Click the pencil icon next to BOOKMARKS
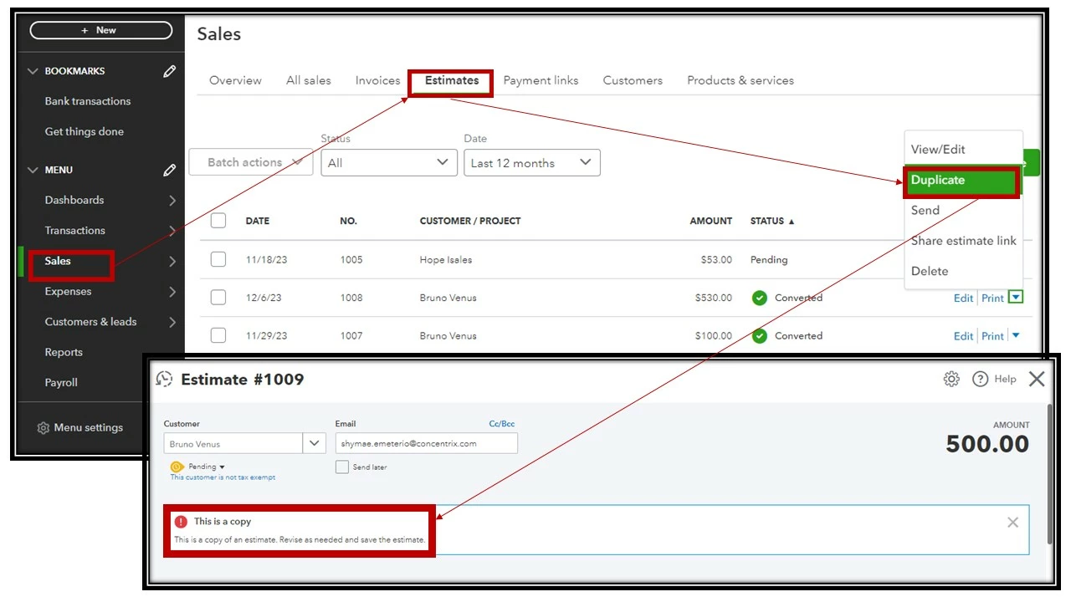Image resolution: width=1071 pixels, height=602 pixels. [170, 71]
